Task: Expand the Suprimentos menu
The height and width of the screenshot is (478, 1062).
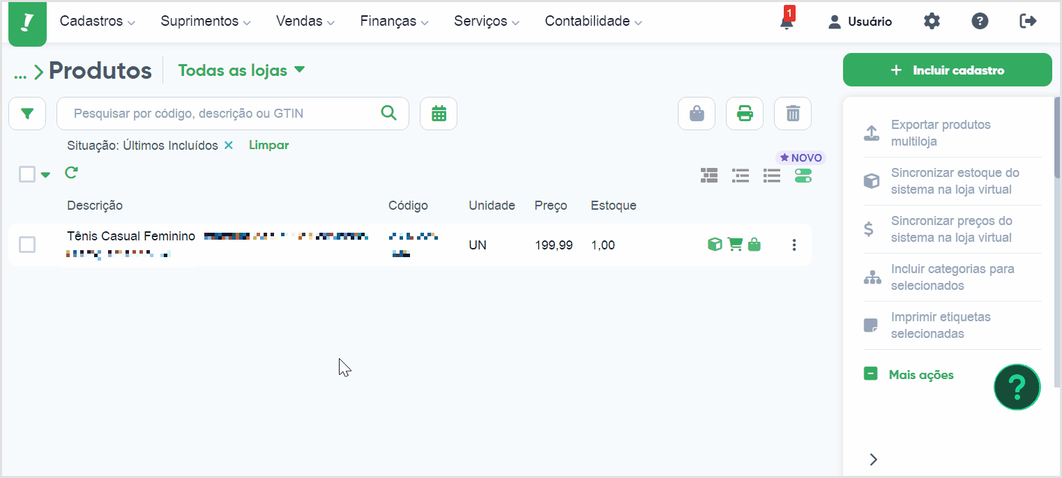Action: click(x=206, y=22)
